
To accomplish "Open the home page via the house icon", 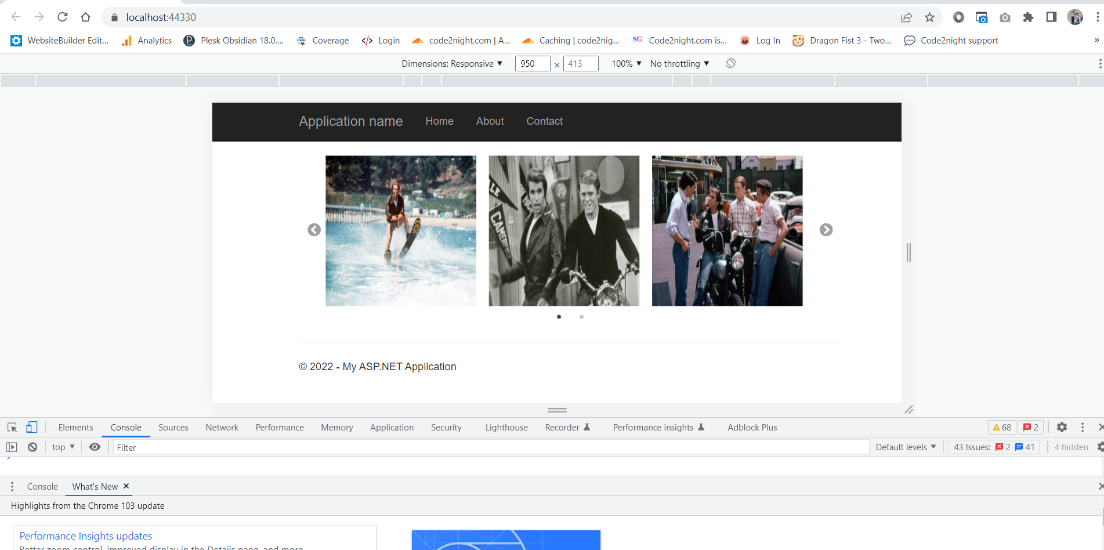I will (86, 17).
